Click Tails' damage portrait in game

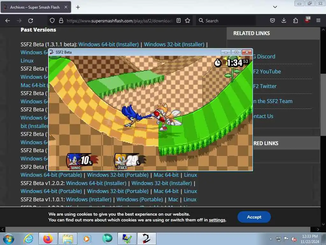[x=130, y=161]
